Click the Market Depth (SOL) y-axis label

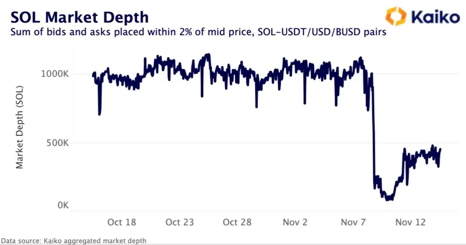click(x=20, y=127)
